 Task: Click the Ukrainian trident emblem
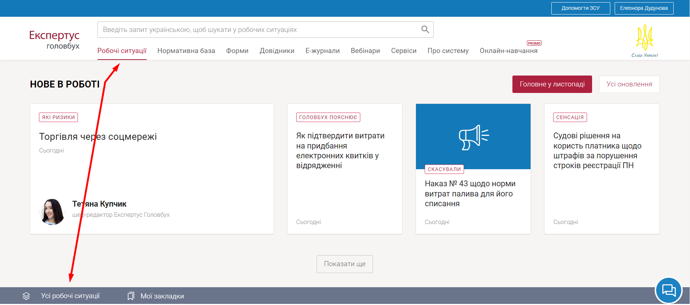pyautogui.click(x=645, y=38)
